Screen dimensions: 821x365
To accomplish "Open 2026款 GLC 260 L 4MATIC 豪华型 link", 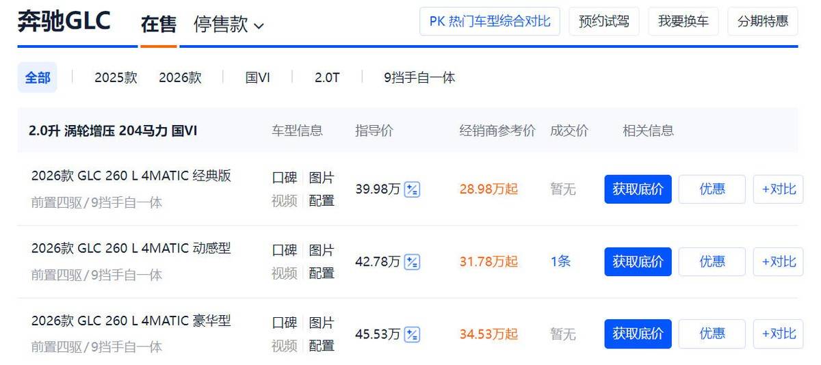I will point(131,321).
